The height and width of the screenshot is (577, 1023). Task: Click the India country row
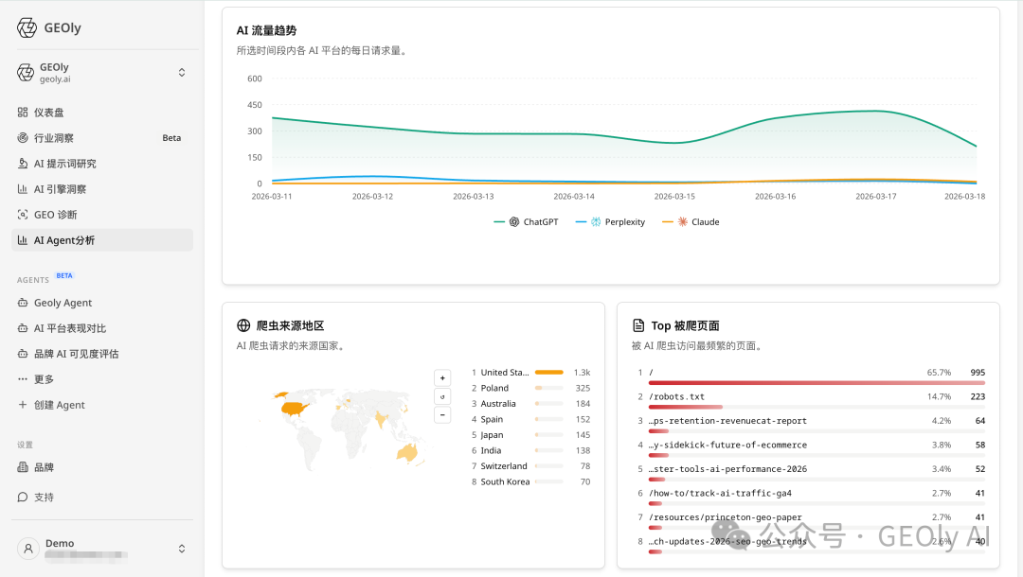click(x=531, y=450)
